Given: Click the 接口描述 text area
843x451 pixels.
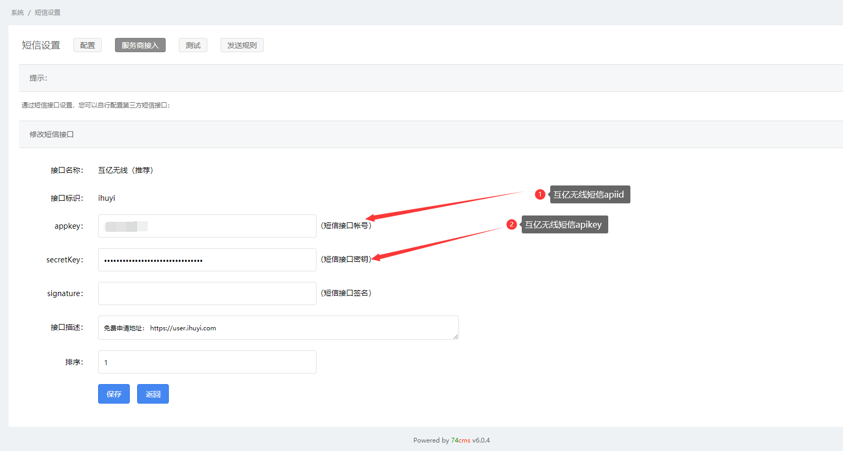Looking at the screenshot, I should click(278, 328).
